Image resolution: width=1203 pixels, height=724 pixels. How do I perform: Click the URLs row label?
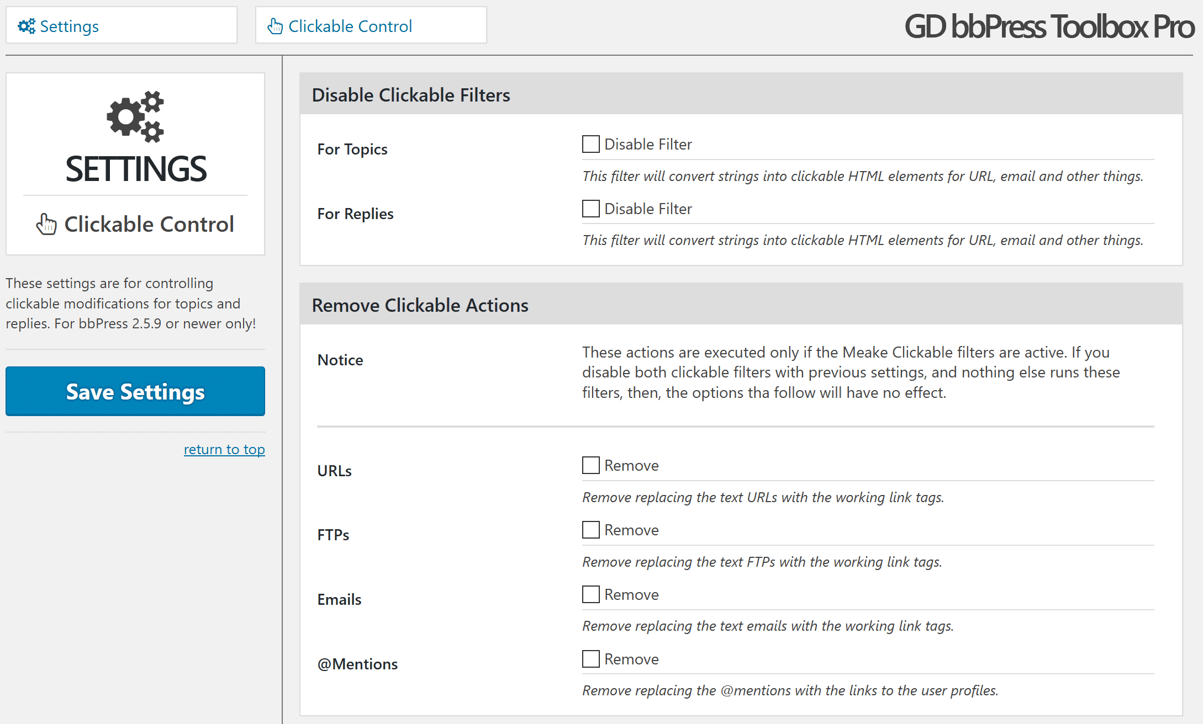click(334, 471)
